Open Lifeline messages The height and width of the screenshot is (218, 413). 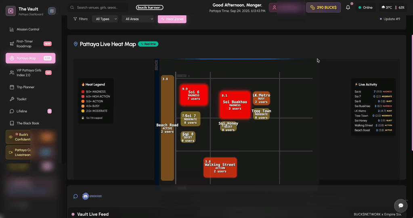31,111
